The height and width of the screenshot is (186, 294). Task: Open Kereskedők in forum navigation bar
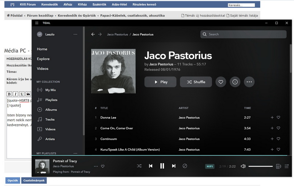coord(50,4)
